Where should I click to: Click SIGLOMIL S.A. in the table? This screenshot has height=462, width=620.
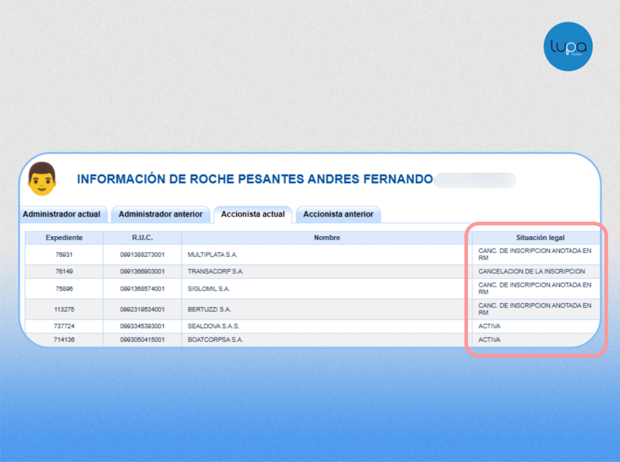(208, 289)
